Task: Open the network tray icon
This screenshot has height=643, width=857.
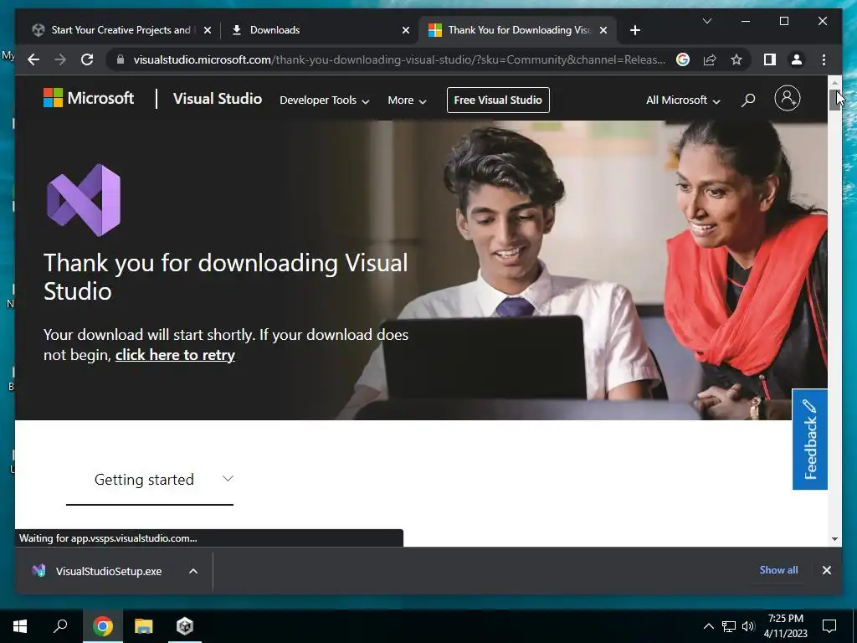Action: coord(729,626)
